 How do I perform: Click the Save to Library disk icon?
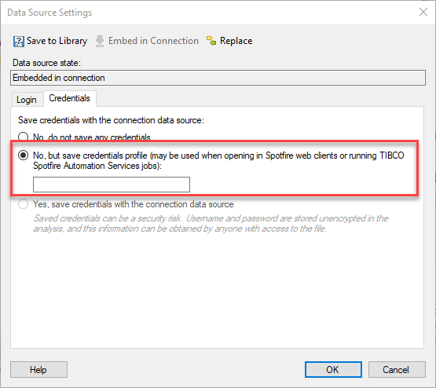coord(18,41)
